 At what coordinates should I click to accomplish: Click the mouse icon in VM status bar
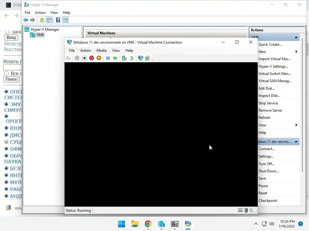coord(246,210)
